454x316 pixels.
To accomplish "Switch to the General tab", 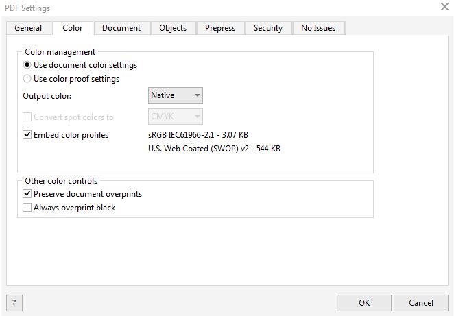I will (28, 28).
